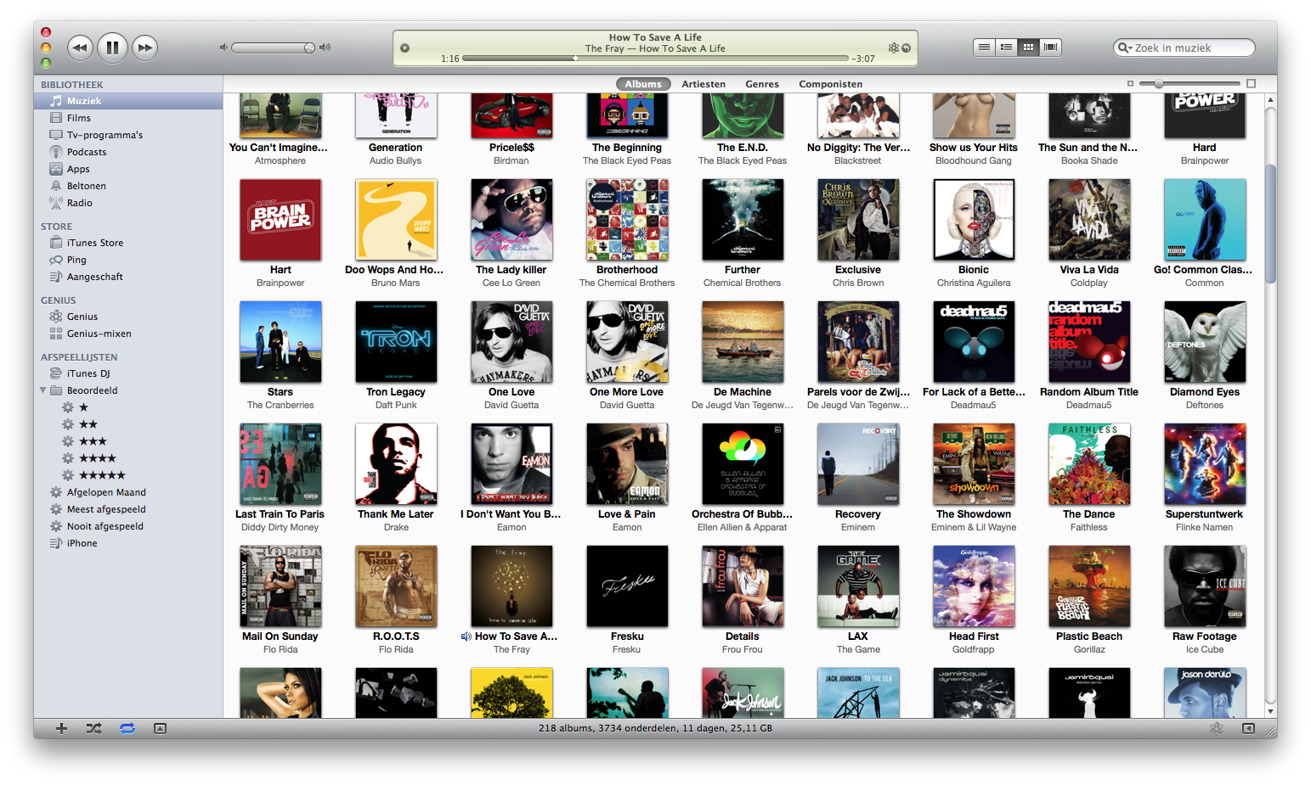This screenshot has width=1311, height=785.
Task: Click the vertical scrollbar thumb
Action: pyautogui.click(x=1270, y=223)
